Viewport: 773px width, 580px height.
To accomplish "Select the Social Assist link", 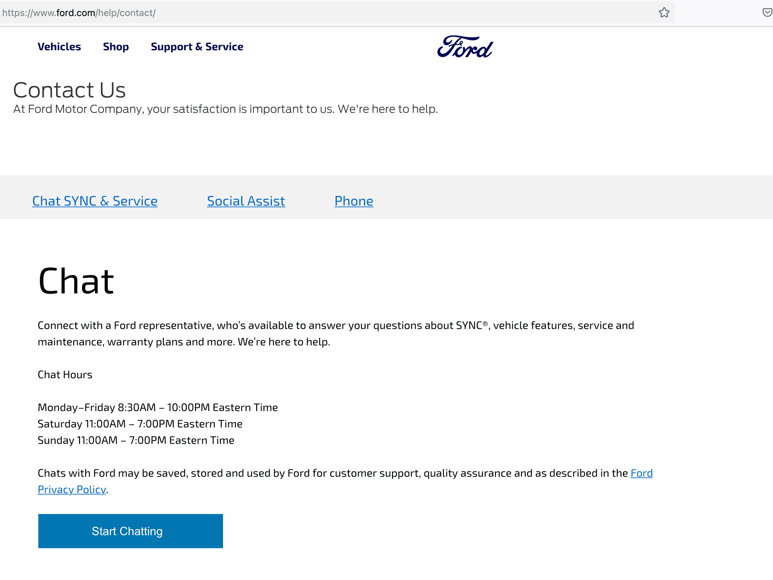I will pos(246,201).
